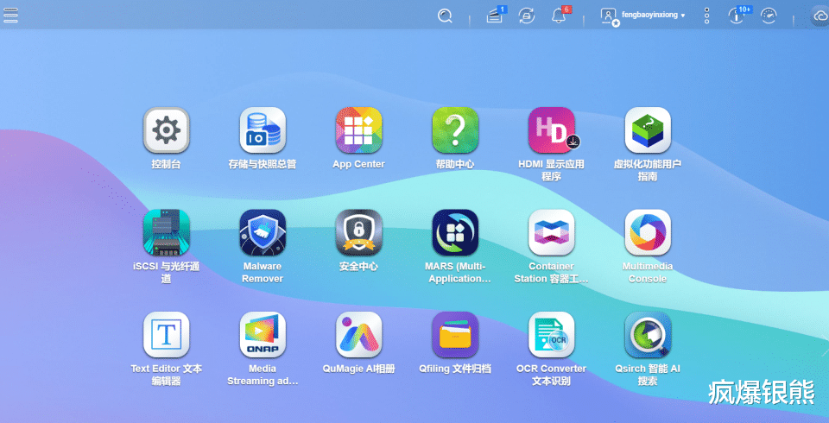Click the user avatar icon

tap(609, 16)
